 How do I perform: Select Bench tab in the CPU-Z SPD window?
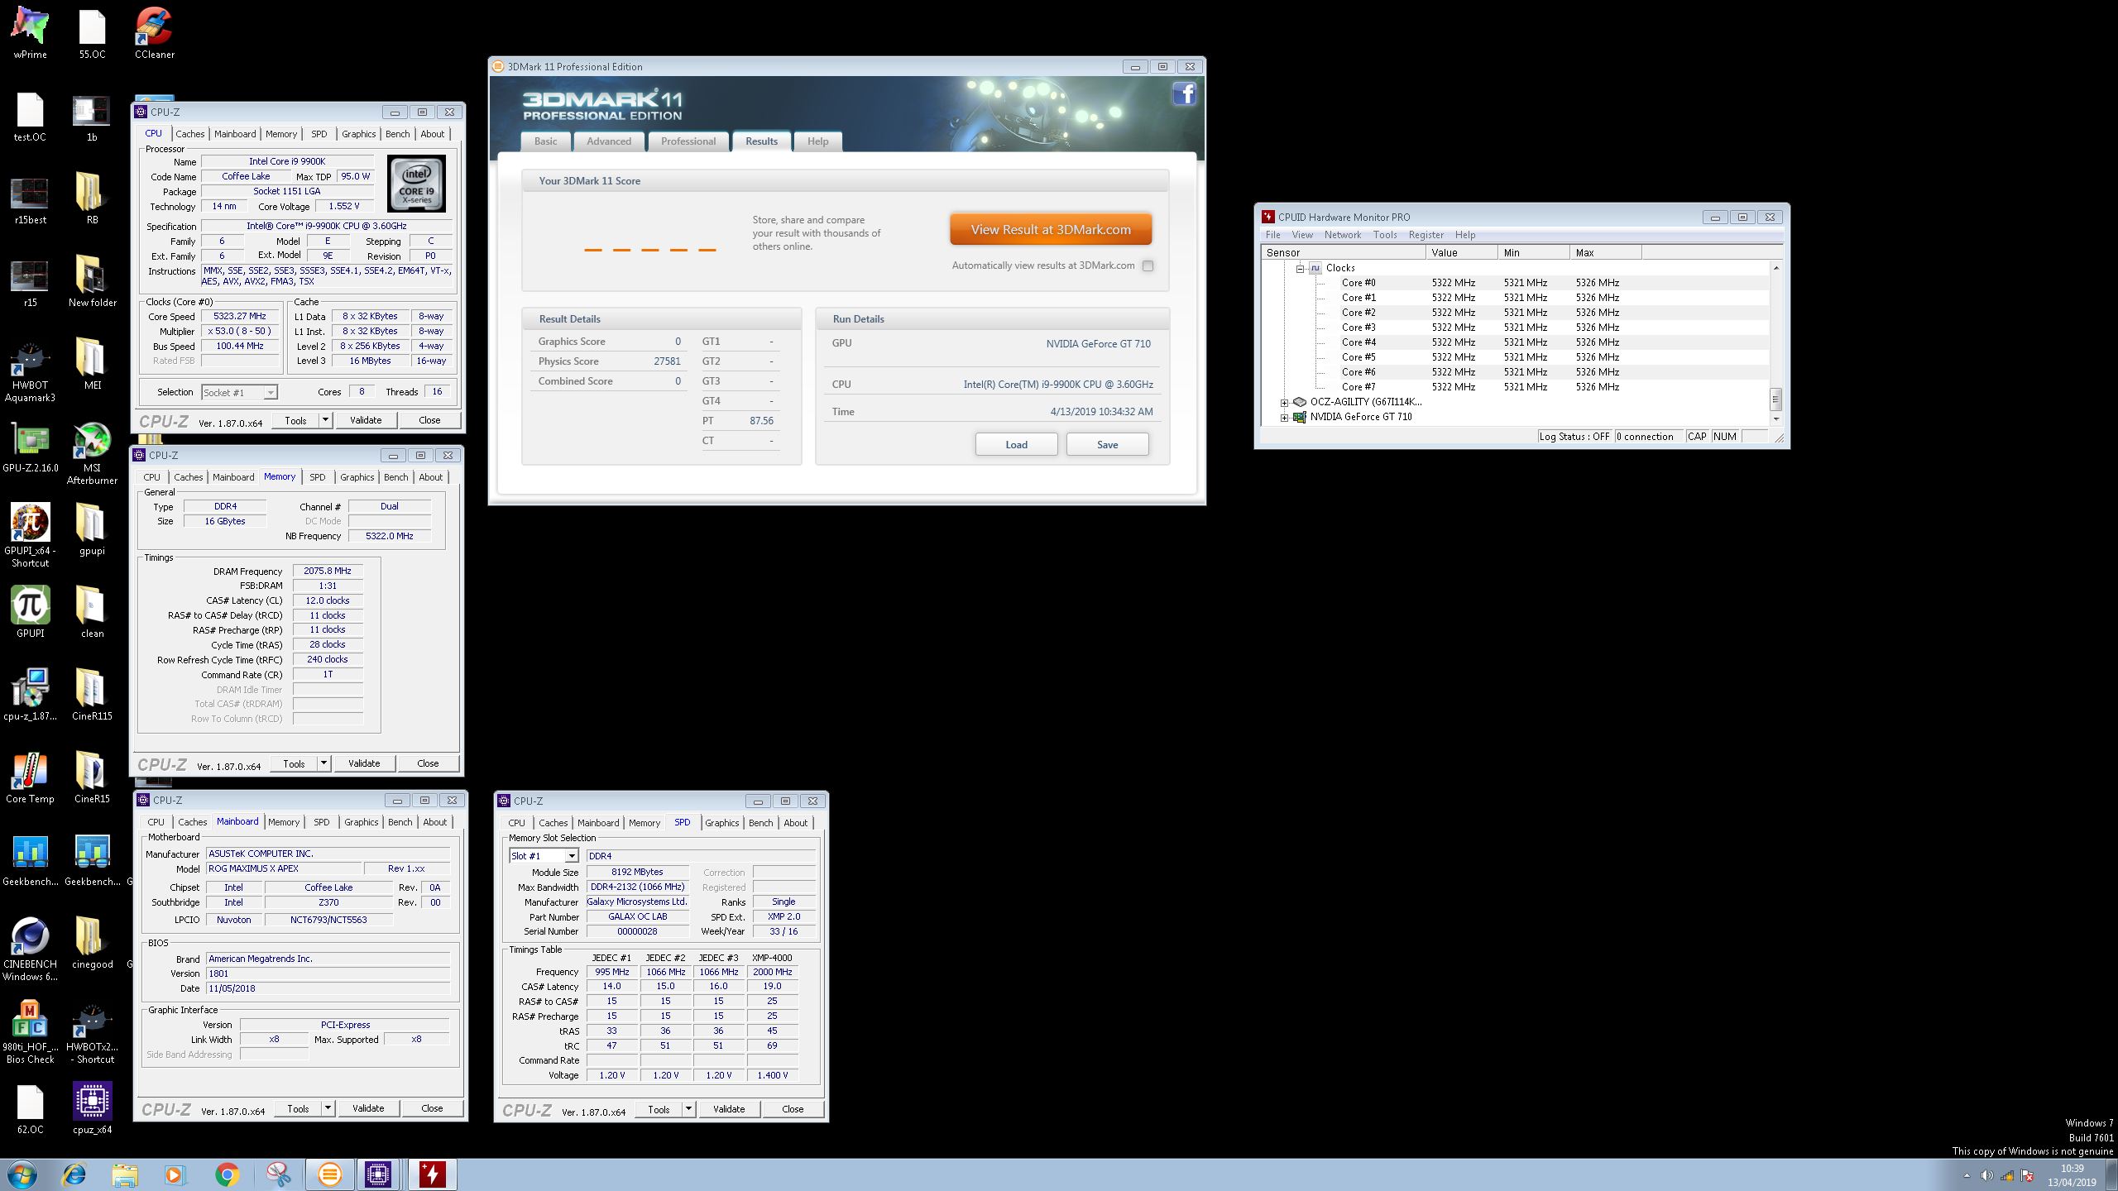(760, 823)
